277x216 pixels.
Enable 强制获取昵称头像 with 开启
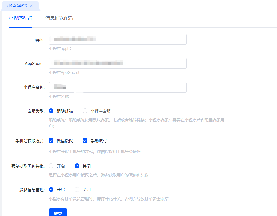click(51, 166)
